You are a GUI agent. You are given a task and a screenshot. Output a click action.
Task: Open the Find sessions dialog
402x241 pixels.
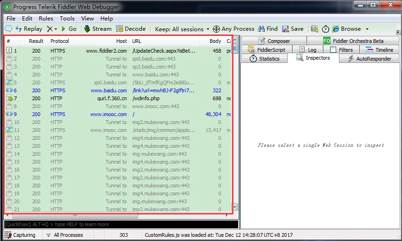tap(268, 29)
